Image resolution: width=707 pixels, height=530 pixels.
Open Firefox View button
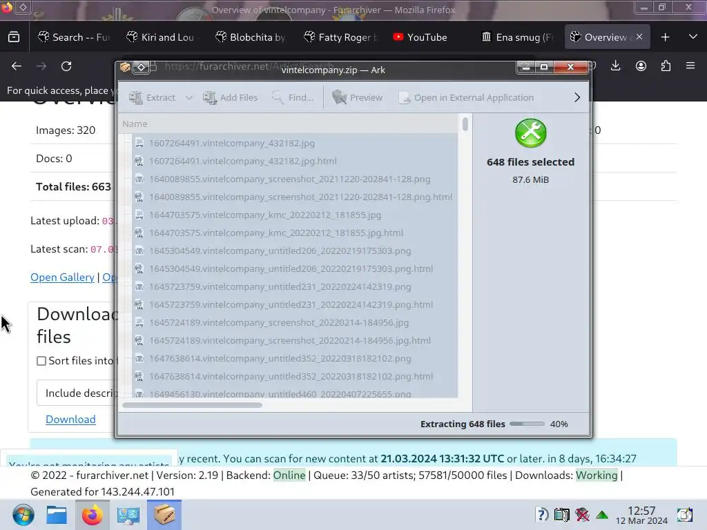[14, 37]
